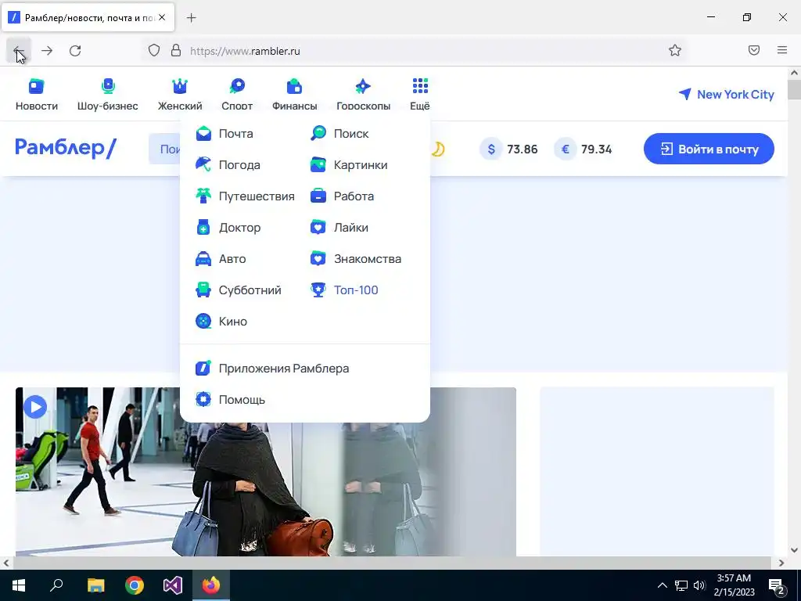This screenshot has width=801, height=601.
Task: Click the Доктор medicine icon
Action: (x=203, y=228)
